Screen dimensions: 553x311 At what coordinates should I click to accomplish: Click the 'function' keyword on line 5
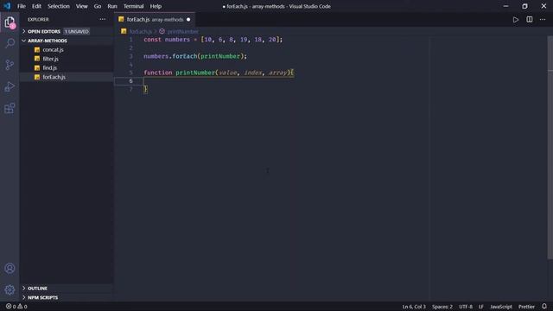[157, 73]
